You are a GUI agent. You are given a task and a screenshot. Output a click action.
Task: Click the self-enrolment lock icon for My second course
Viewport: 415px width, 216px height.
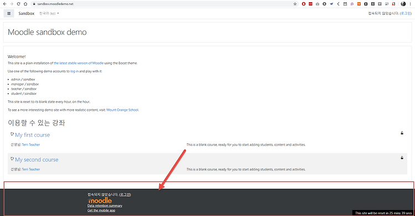402,158
